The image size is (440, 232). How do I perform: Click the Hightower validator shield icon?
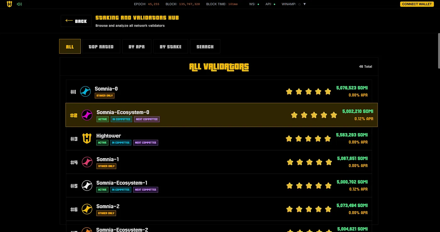[87, 139]
